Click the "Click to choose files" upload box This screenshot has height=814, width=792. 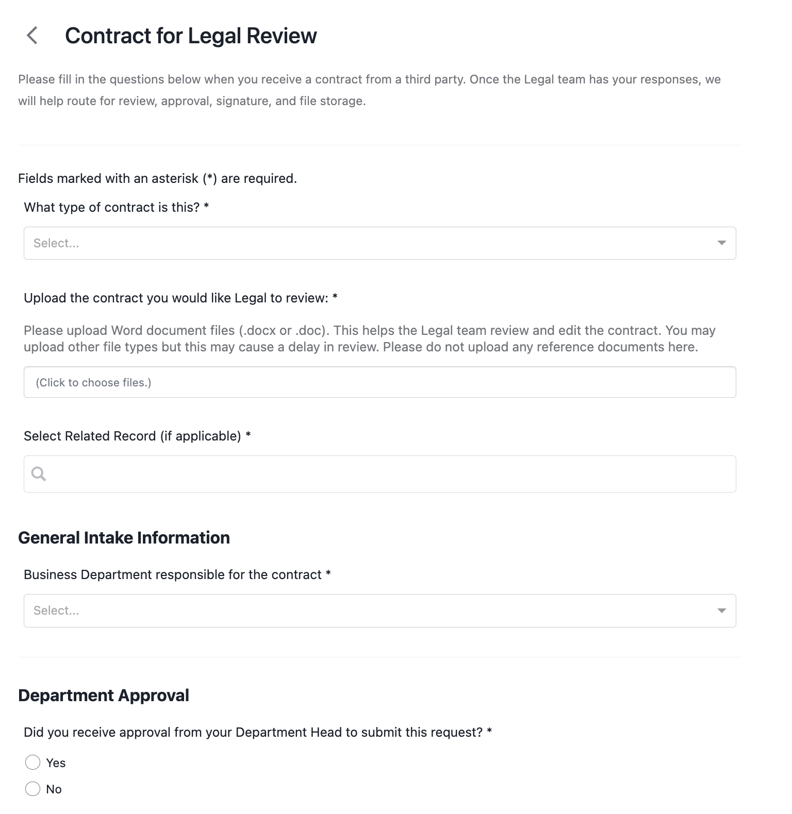379,382
